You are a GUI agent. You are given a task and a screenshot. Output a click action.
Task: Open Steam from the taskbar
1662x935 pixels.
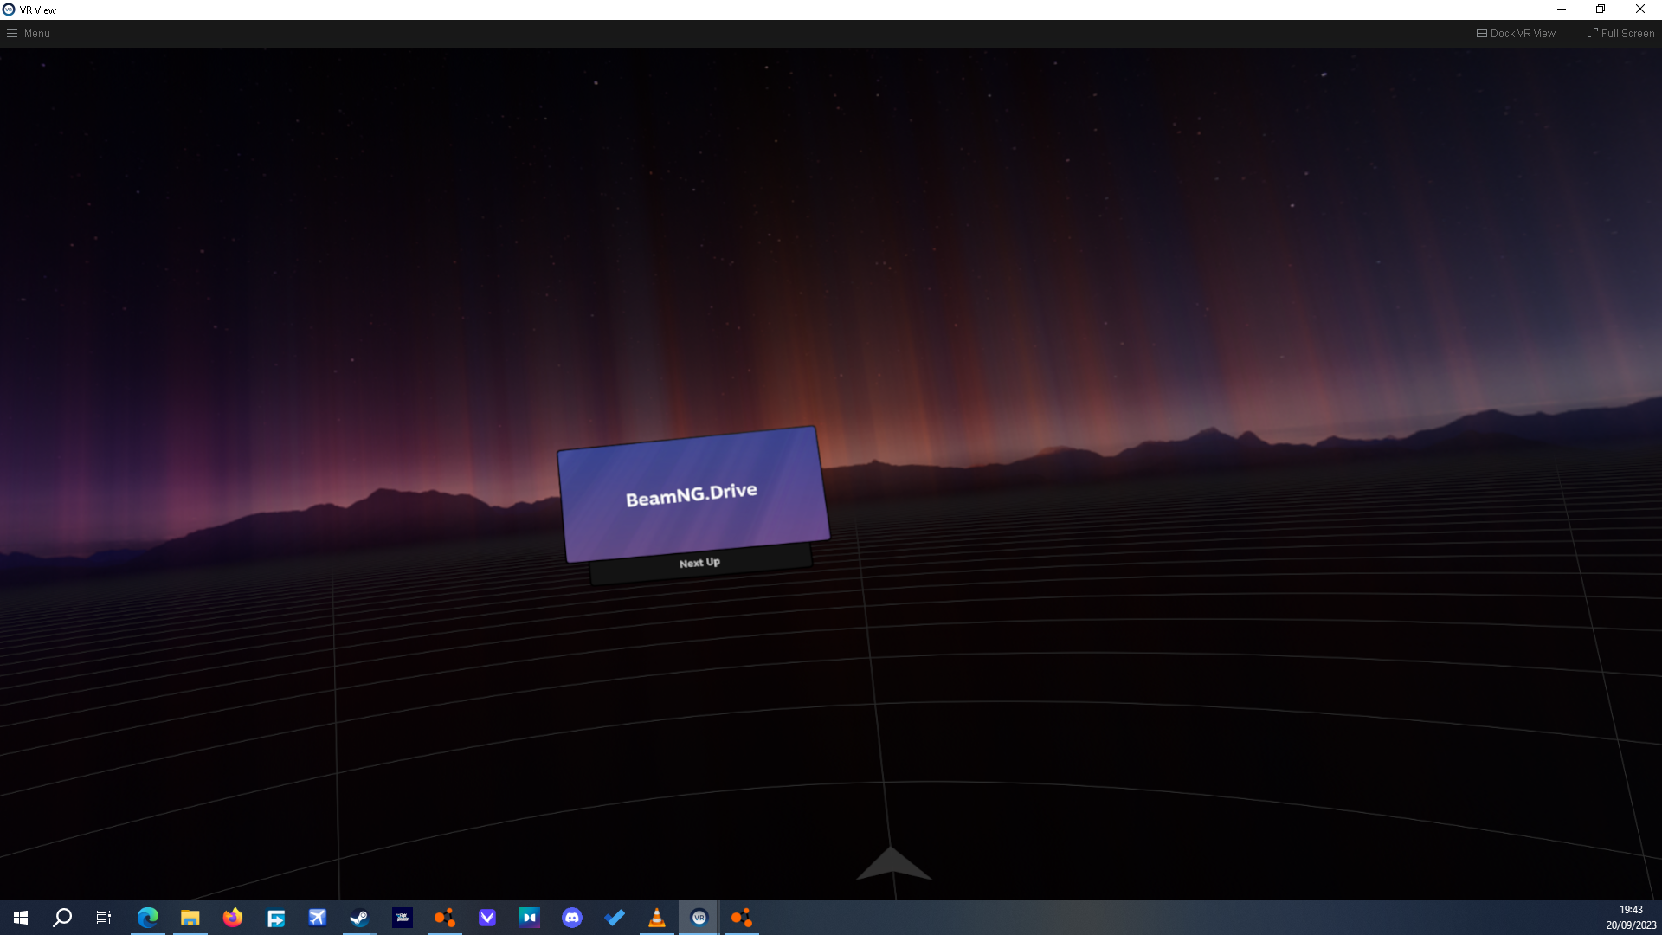[x=360, y=918]
